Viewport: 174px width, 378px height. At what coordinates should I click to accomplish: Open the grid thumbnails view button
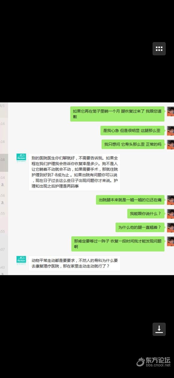click(x=159, y=49)
